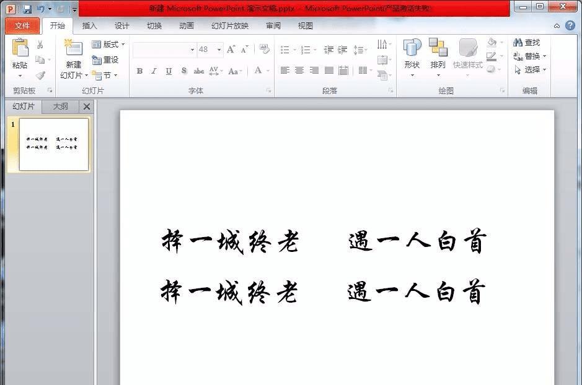Open Change Case Aa dropdown
Viewport: 582px width, 385px height.
click(x=235, y=71)
